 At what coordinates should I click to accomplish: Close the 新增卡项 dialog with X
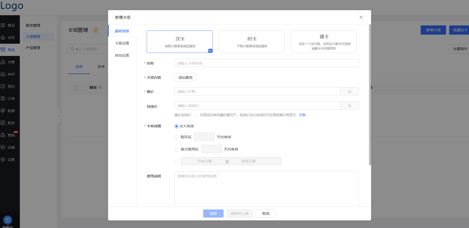click(361, 17)
